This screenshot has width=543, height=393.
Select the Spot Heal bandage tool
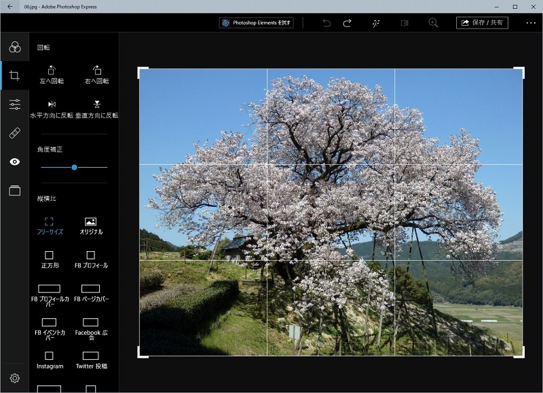tap(14, 133)
